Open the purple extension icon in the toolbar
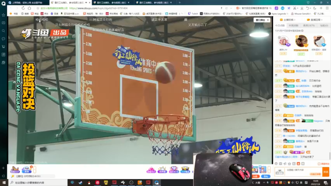The height and width of the screenshot is (186, 331). point(276,8)
